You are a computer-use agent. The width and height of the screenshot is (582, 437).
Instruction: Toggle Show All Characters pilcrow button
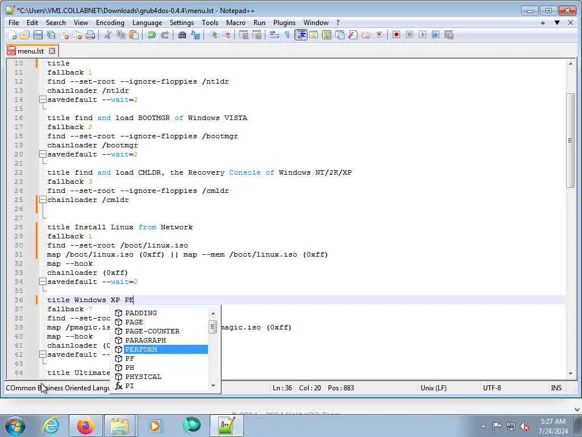tap(287, 35)
